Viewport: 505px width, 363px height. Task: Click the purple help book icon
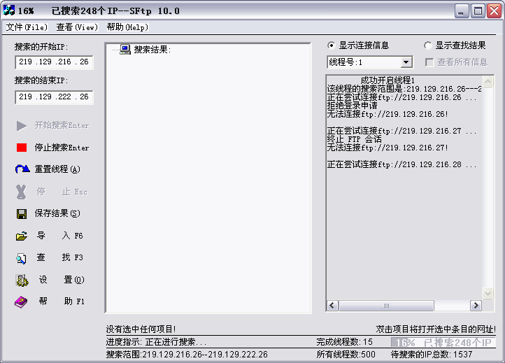coord(21,302)
